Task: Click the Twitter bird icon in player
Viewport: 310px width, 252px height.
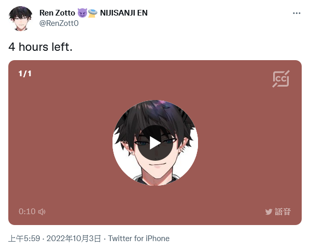Action: point(269,212)
